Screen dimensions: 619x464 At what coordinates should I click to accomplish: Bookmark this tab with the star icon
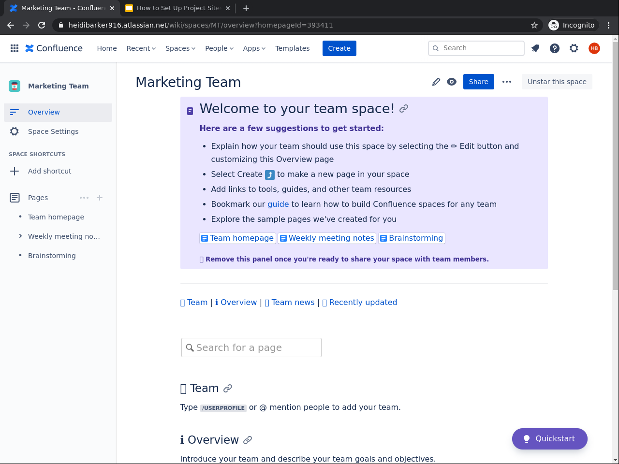coord(534,25)
